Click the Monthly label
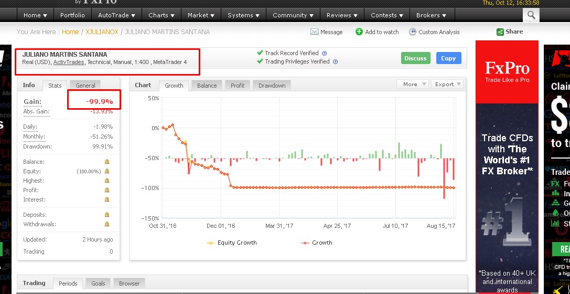Viewport: 570px width, 294px height. (x=34, y=136)
